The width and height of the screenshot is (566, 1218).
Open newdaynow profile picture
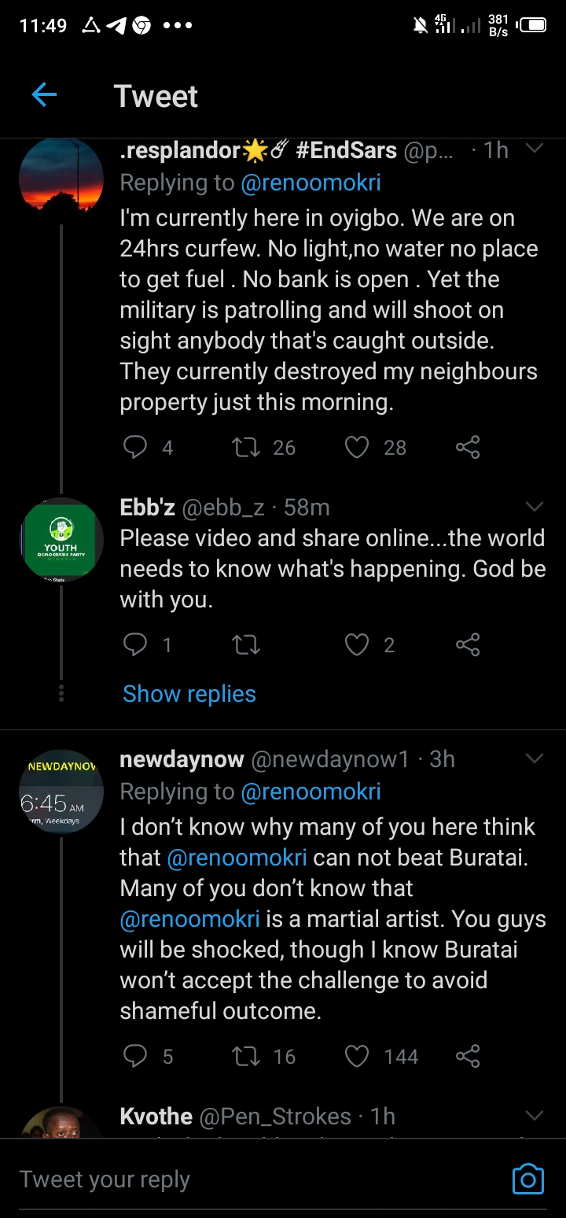(61, 792)
